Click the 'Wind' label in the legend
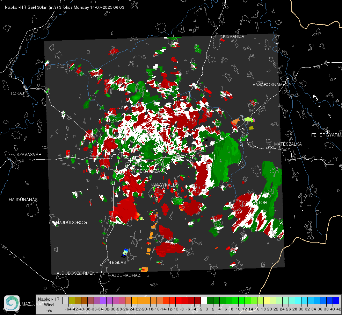The width and height of the screenshot is (342, 315). tap(49, 305)
